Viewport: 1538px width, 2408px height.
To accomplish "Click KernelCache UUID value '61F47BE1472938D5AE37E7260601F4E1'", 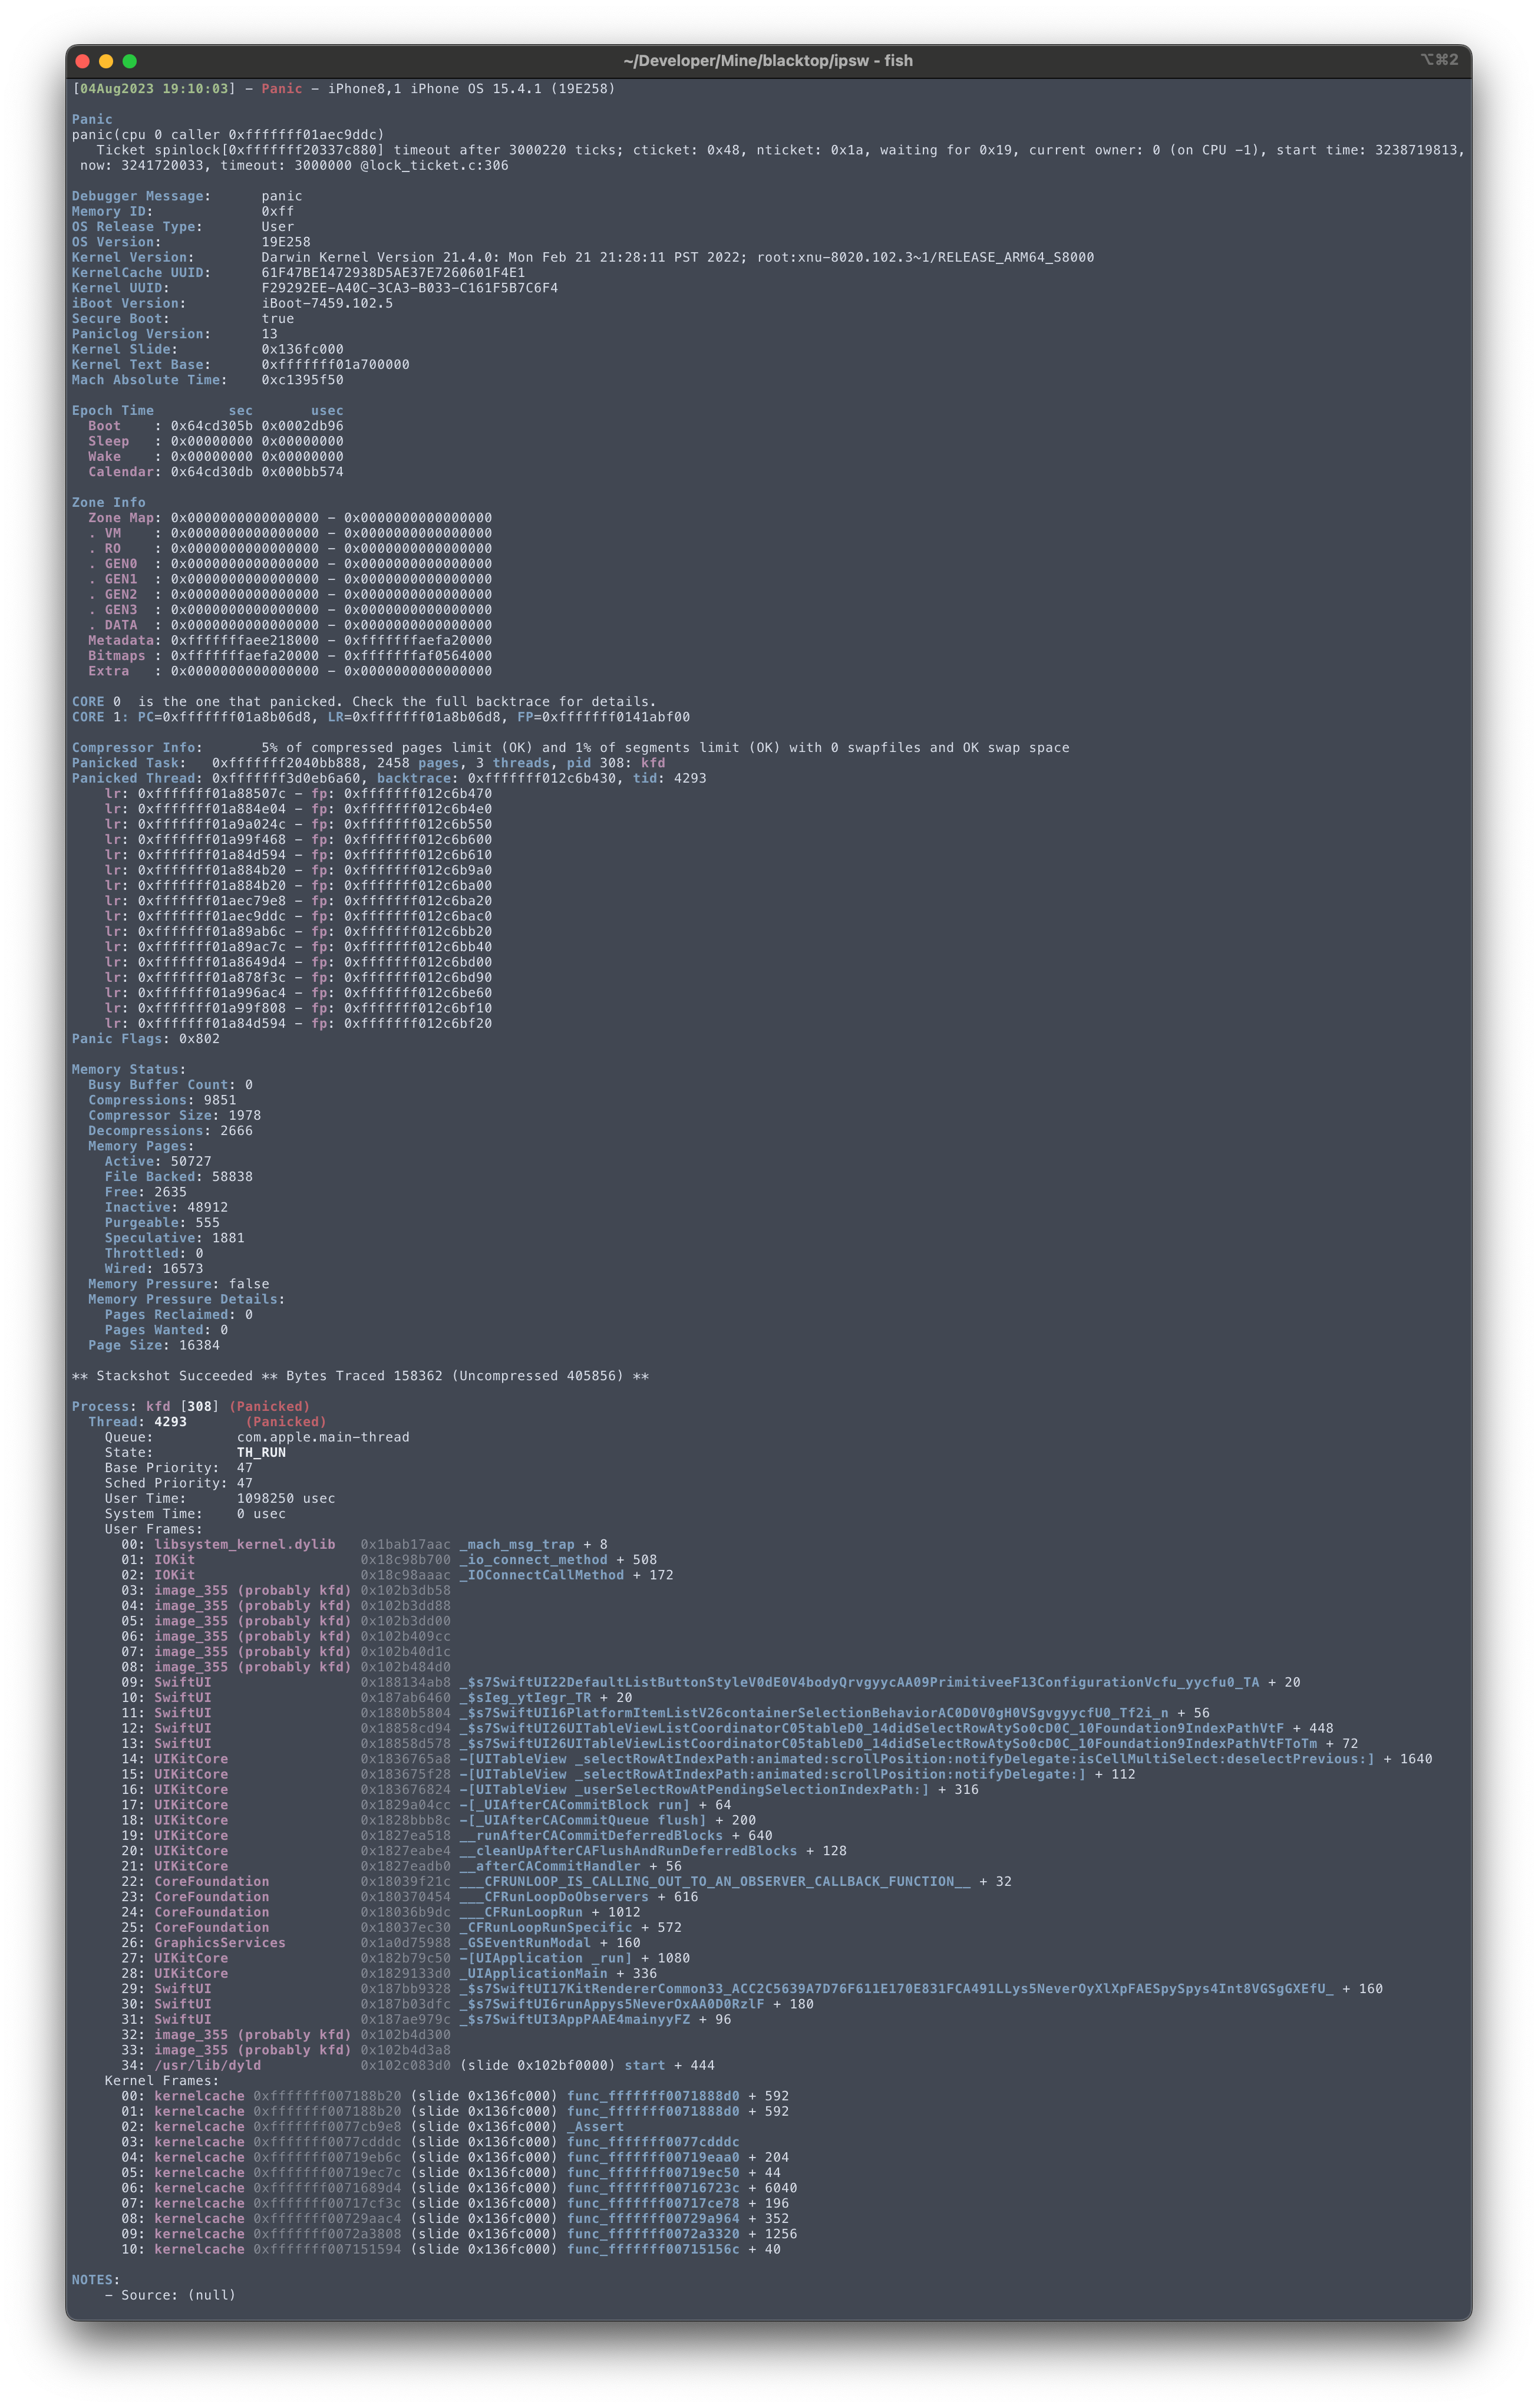I will point(393,273).
